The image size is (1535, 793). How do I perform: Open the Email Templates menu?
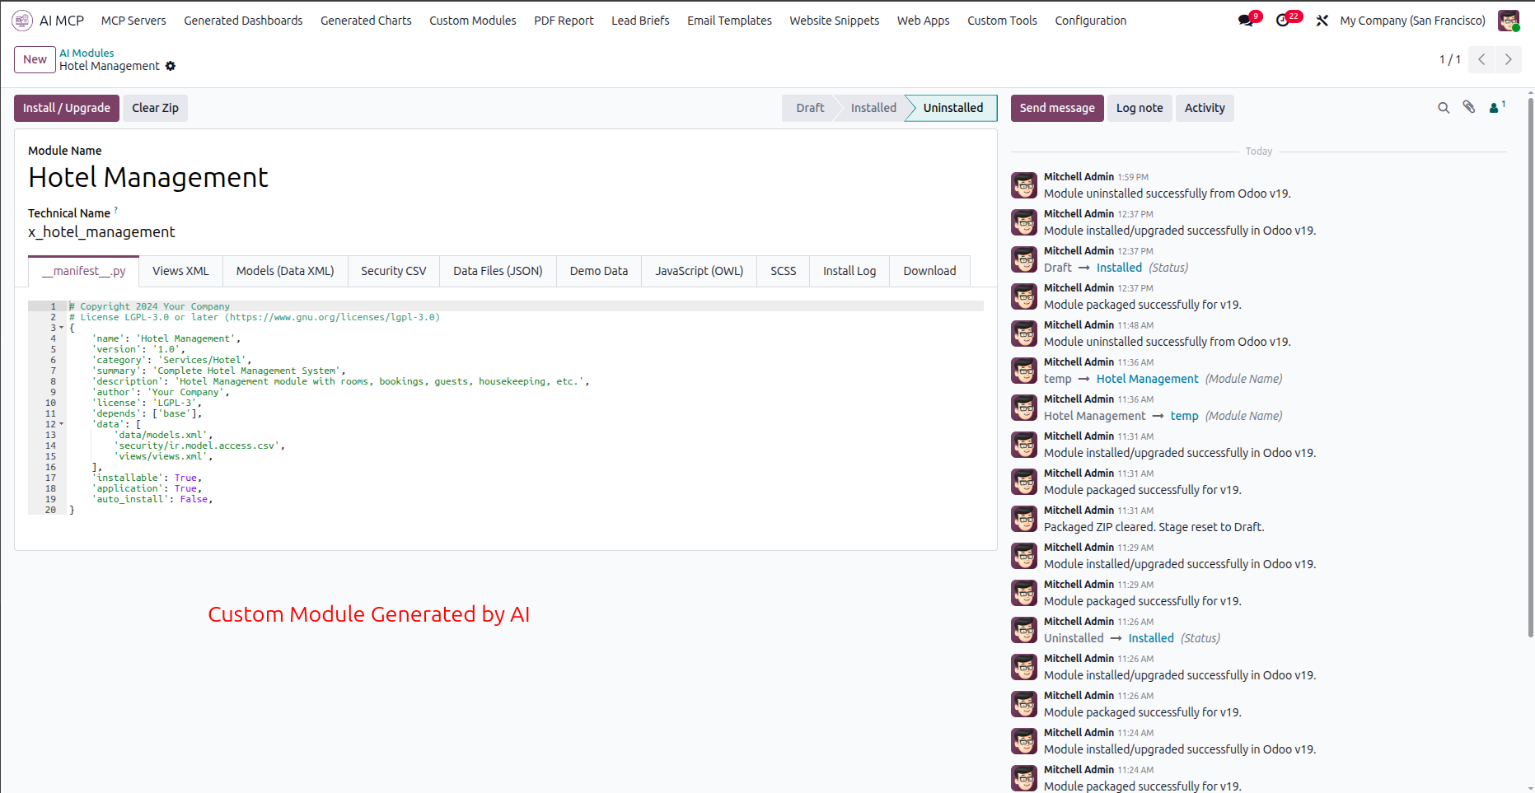(x=729, y=21)
